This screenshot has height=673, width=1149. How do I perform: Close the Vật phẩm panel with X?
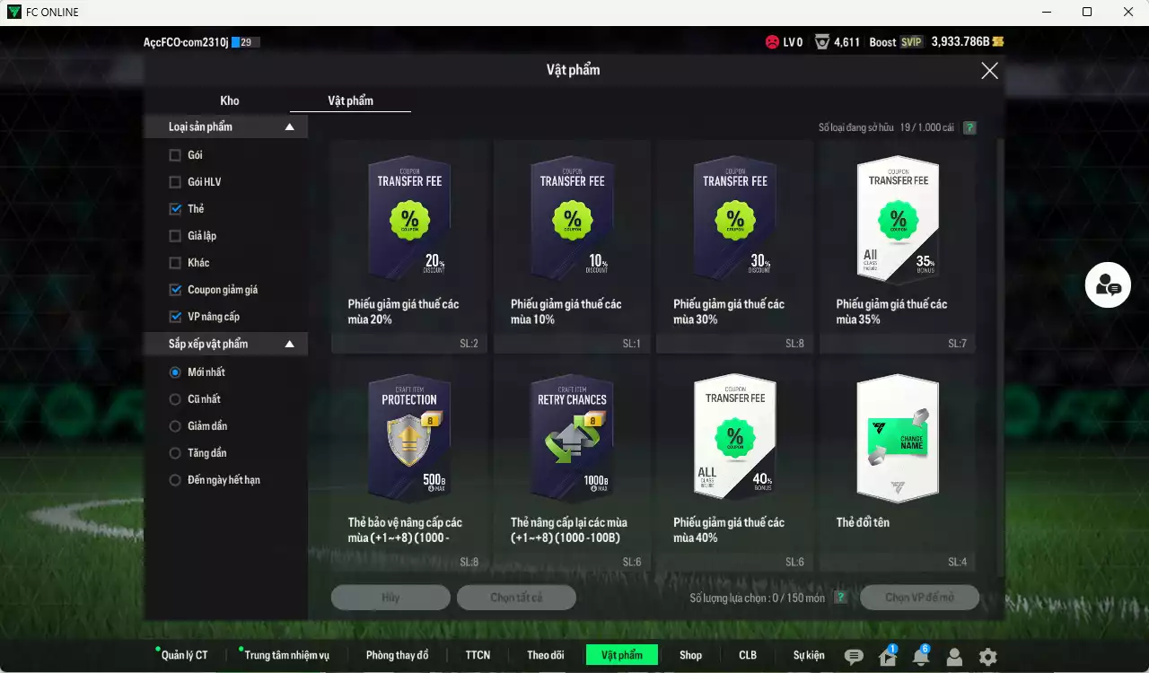[989, 71]
